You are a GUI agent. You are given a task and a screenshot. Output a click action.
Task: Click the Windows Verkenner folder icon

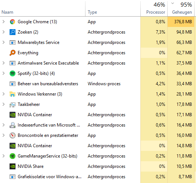(13, 94)
